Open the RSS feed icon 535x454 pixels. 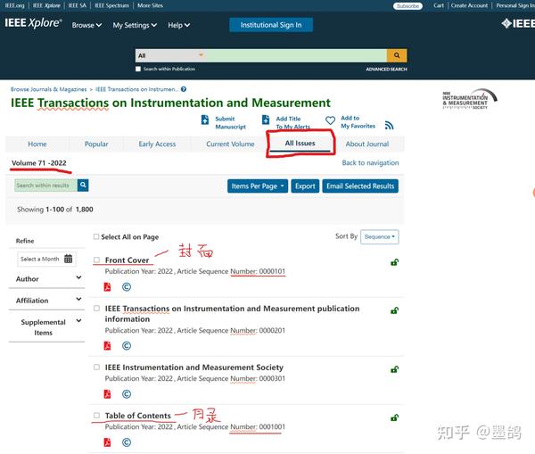[389, 125]
